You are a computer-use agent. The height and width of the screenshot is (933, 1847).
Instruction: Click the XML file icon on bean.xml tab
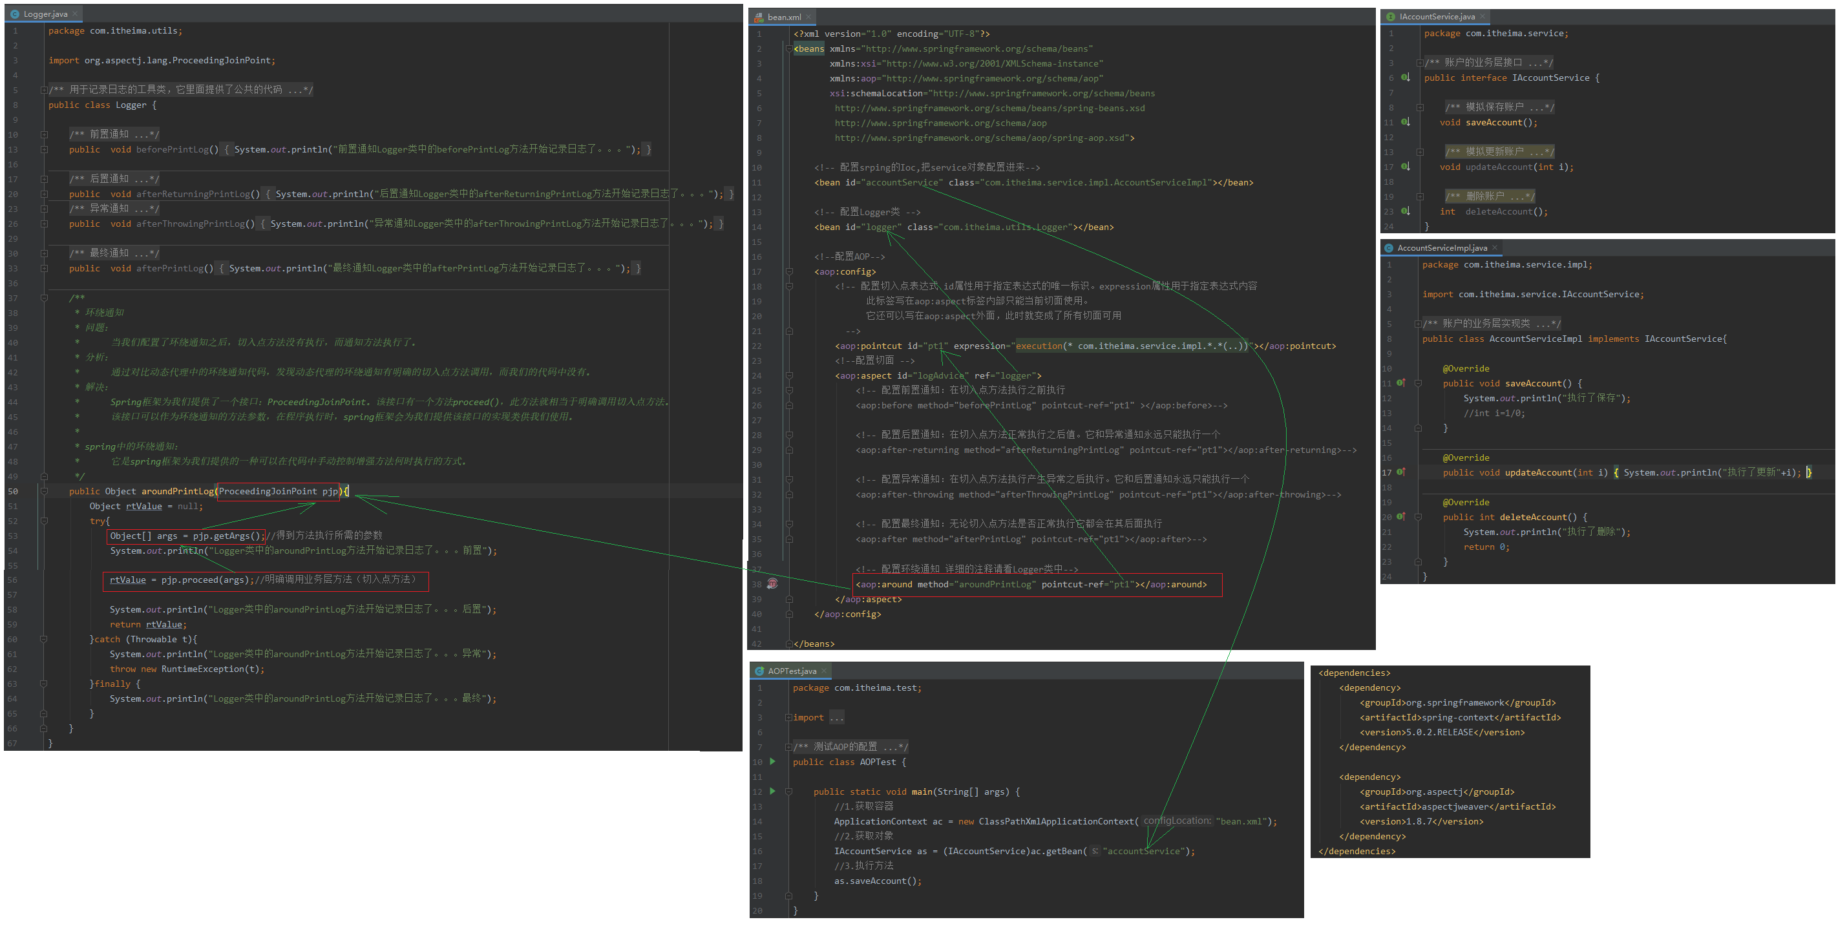click(x=759, y=17)
